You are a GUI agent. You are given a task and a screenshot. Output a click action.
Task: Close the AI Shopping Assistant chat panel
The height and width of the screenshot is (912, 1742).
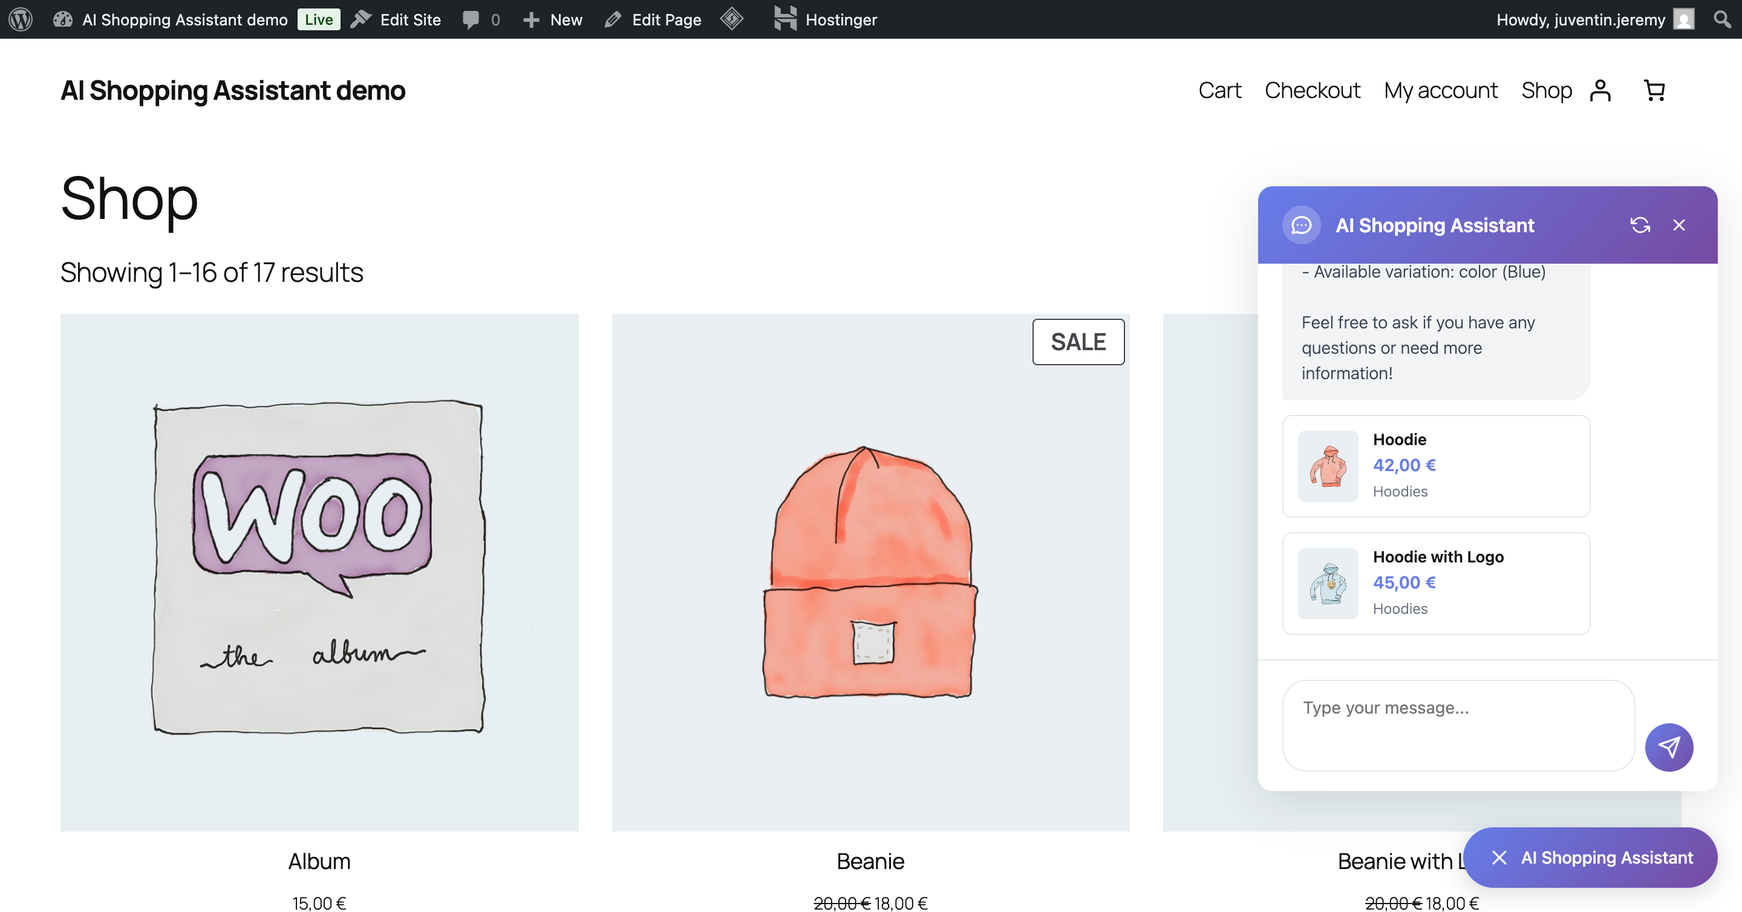click(x=1679, y=224)
